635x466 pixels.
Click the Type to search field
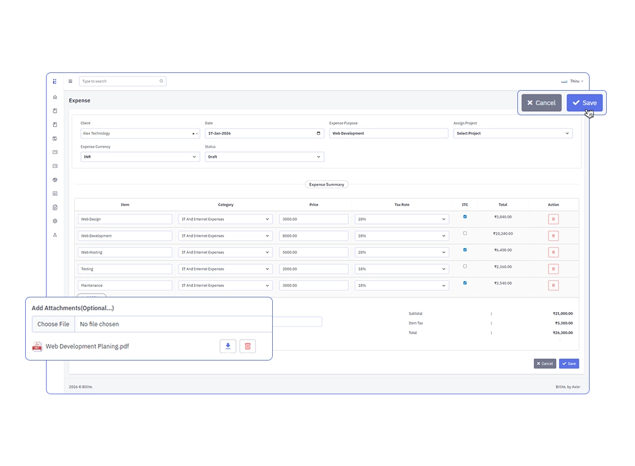click(123, 82)
